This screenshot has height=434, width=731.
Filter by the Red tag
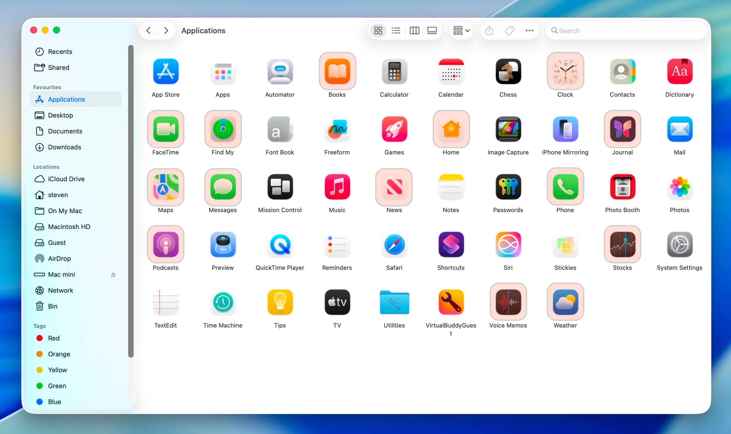76,338
